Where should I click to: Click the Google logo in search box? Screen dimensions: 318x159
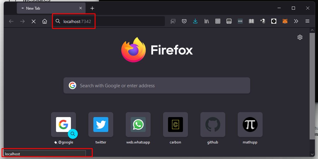point(72,86)
